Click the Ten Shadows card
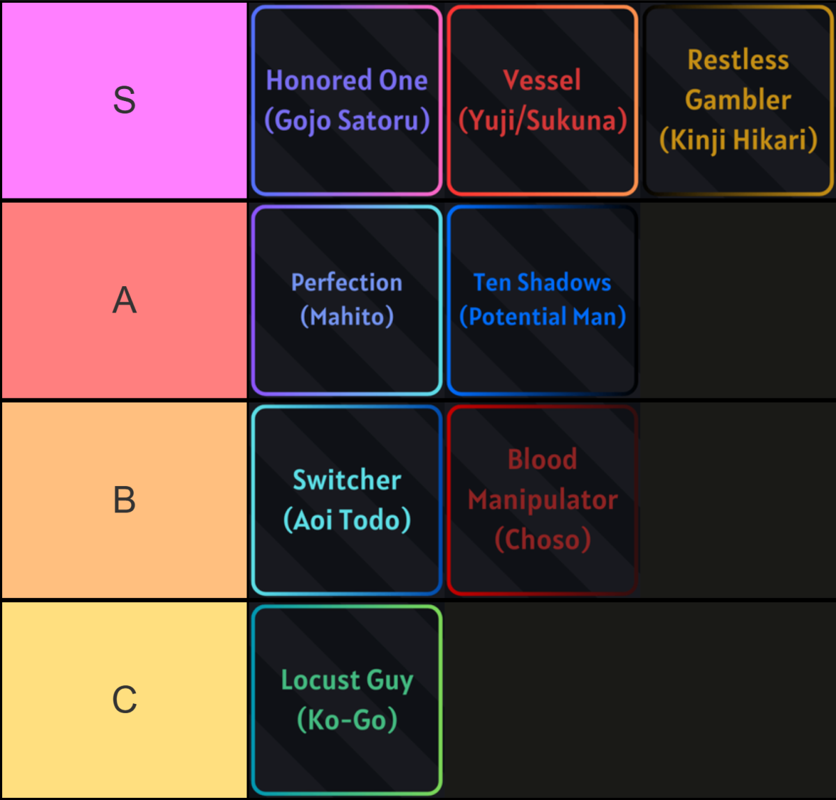 pos(542,300)
